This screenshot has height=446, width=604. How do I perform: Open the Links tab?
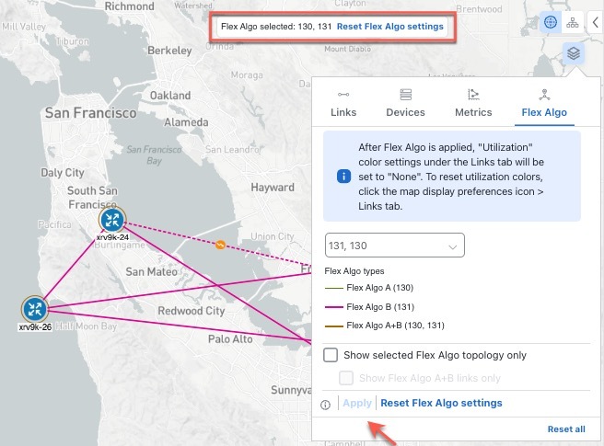[x=343, y=103]
